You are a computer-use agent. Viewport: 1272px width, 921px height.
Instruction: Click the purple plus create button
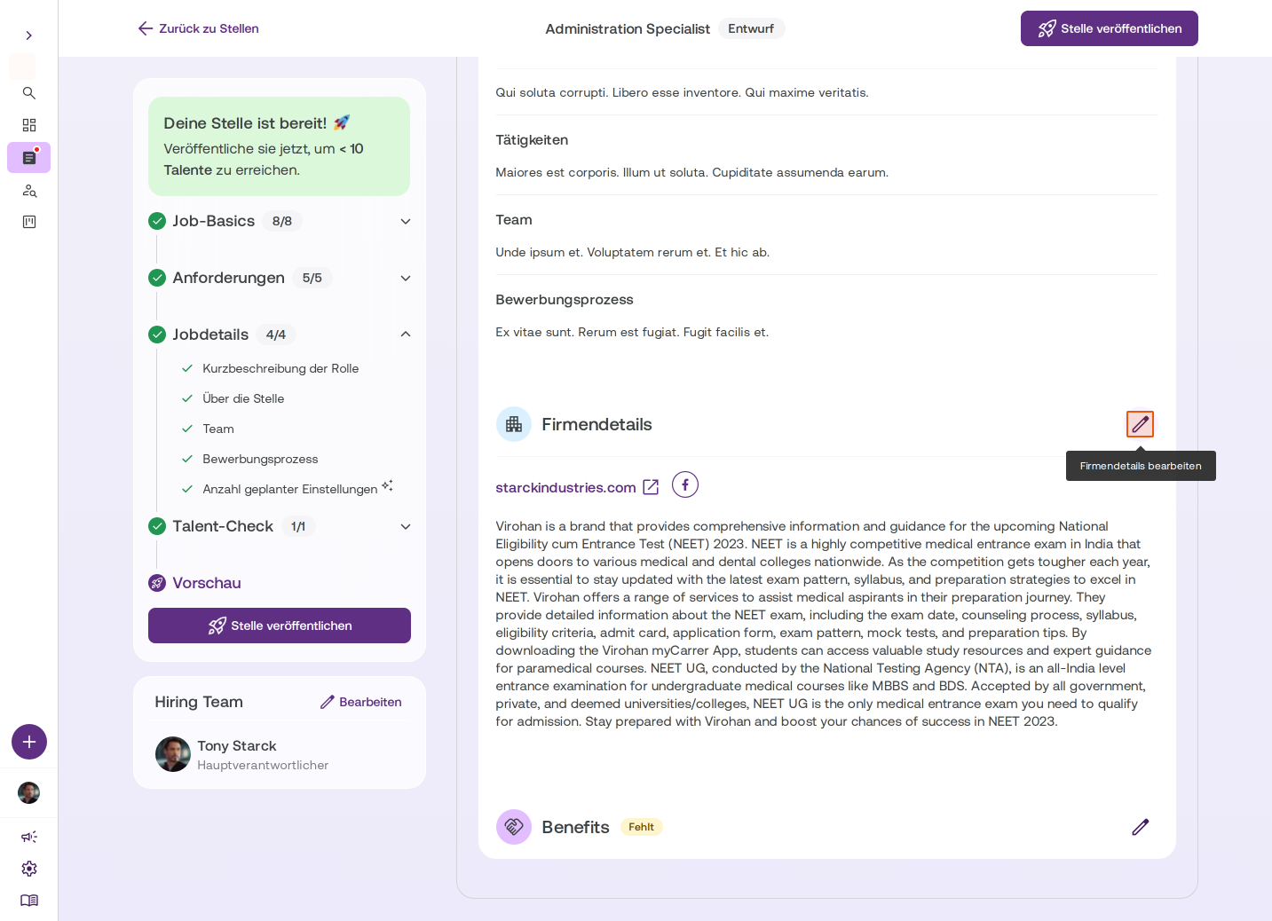[29, 742]
